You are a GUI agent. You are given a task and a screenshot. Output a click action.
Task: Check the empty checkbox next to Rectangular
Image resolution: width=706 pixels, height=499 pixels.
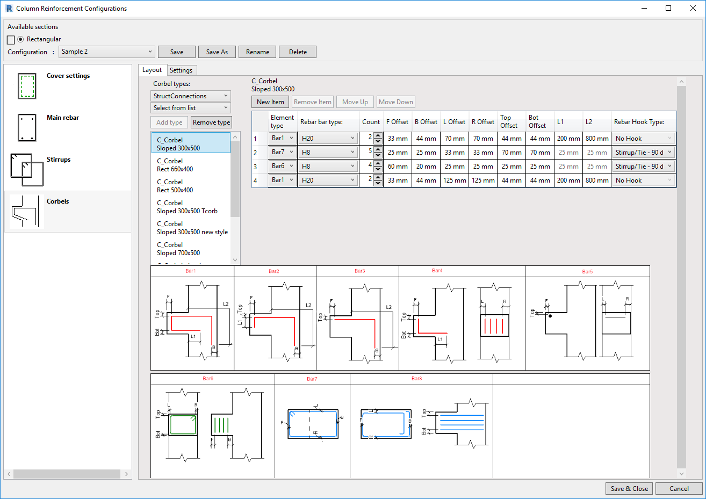(x=10, y=39)
